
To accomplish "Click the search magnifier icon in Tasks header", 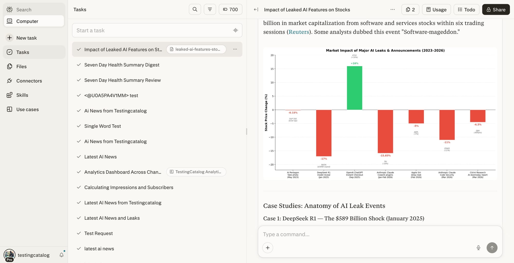I will (x=195, y=10).
